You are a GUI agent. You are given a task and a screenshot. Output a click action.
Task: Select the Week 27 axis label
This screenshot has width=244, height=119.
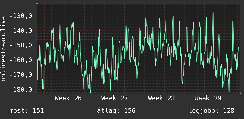coord(115,98)
